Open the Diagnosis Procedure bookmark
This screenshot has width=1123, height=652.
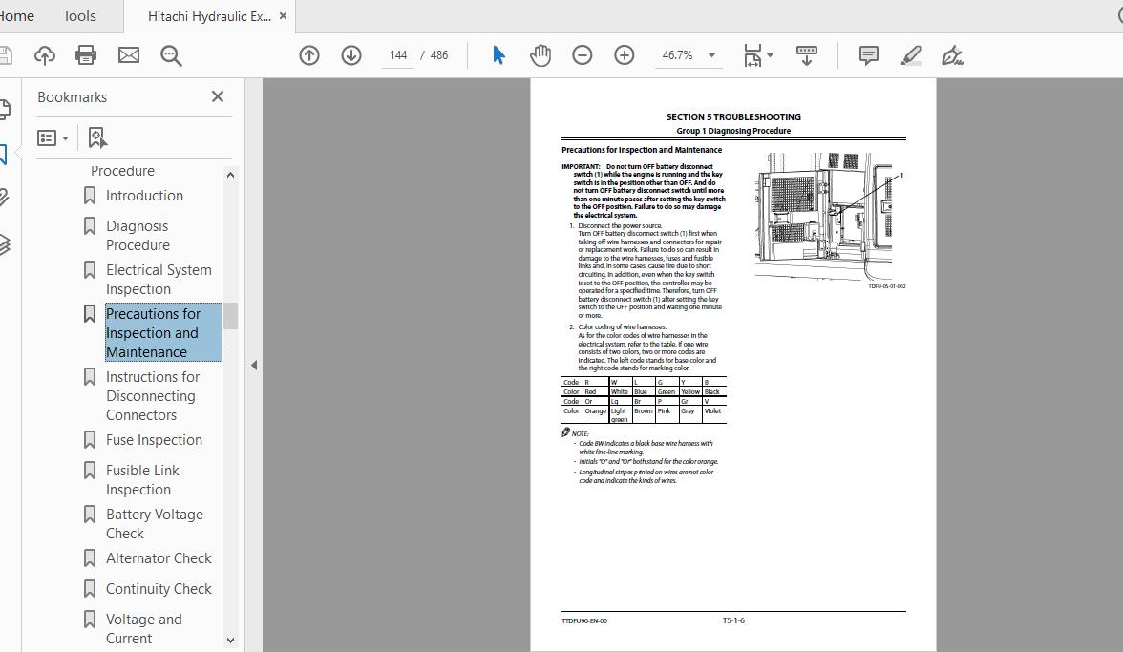click(x=138, y=236)
